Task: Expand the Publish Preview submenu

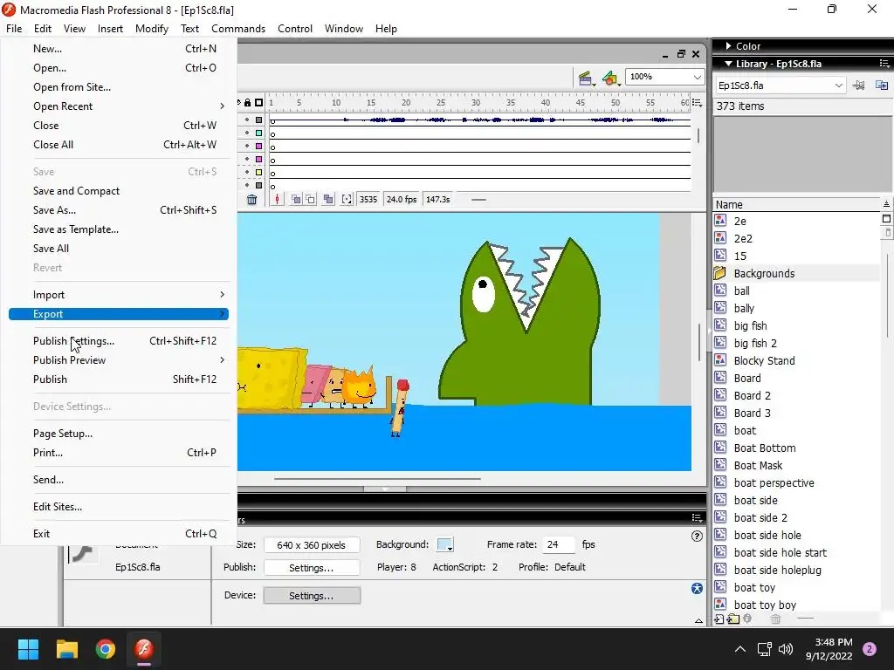Action: pyautogui.click(x=119, y=360)
